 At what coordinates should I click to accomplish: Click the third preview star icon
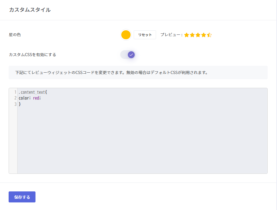198,35
